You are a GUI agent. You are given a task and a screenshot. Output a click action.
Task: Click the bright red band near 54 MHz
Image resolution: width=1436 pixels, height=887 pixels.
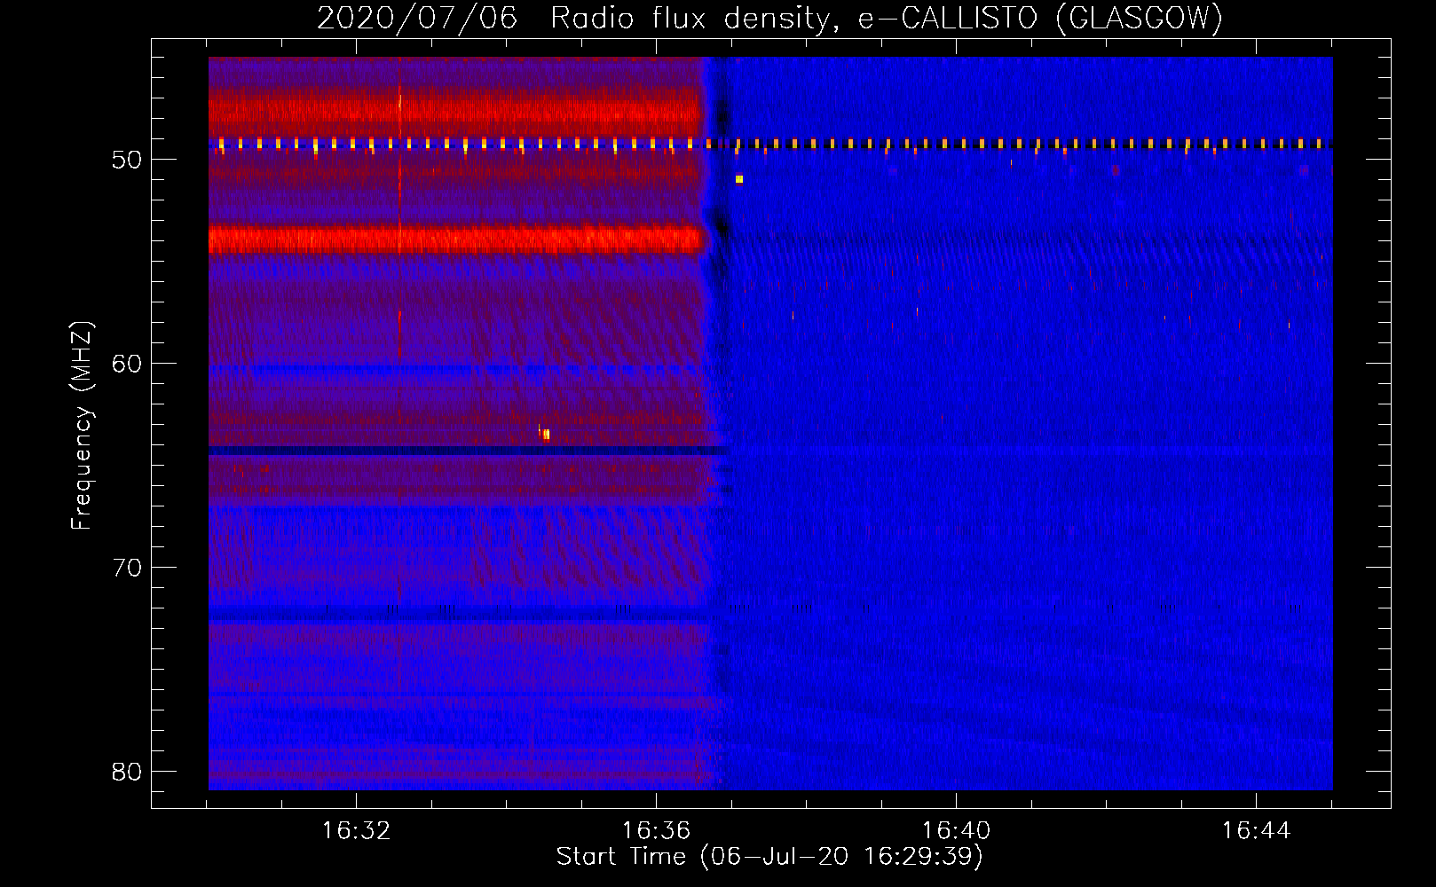tap(453, 239)
